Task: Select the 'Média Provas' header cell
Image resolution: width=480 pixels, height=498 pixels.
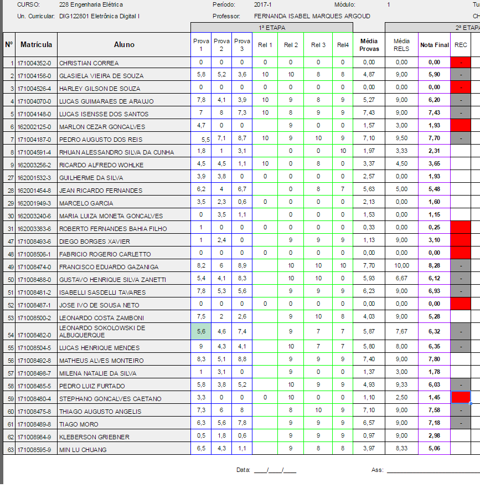Action: [x=369, y=44]
